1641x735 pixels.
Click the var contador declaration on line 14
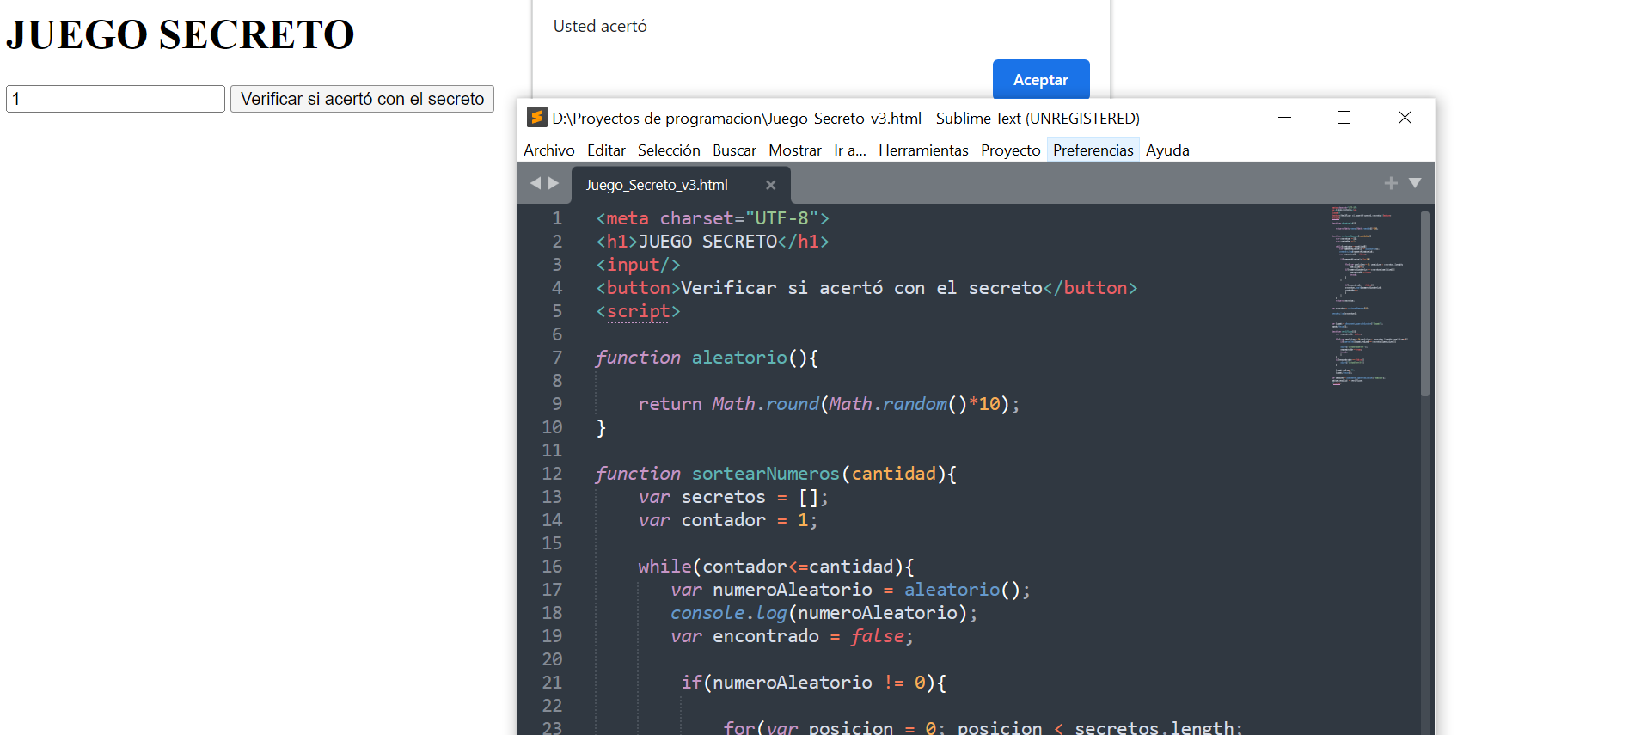(x=728, y=520)
